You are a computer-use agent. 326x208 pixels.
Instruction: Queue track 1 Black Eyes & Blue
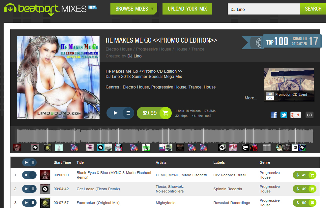33,175
